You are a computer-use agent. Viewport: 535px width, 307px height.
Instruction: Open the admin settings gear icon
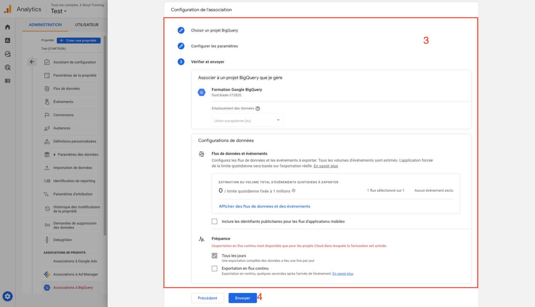pos(7,296)
